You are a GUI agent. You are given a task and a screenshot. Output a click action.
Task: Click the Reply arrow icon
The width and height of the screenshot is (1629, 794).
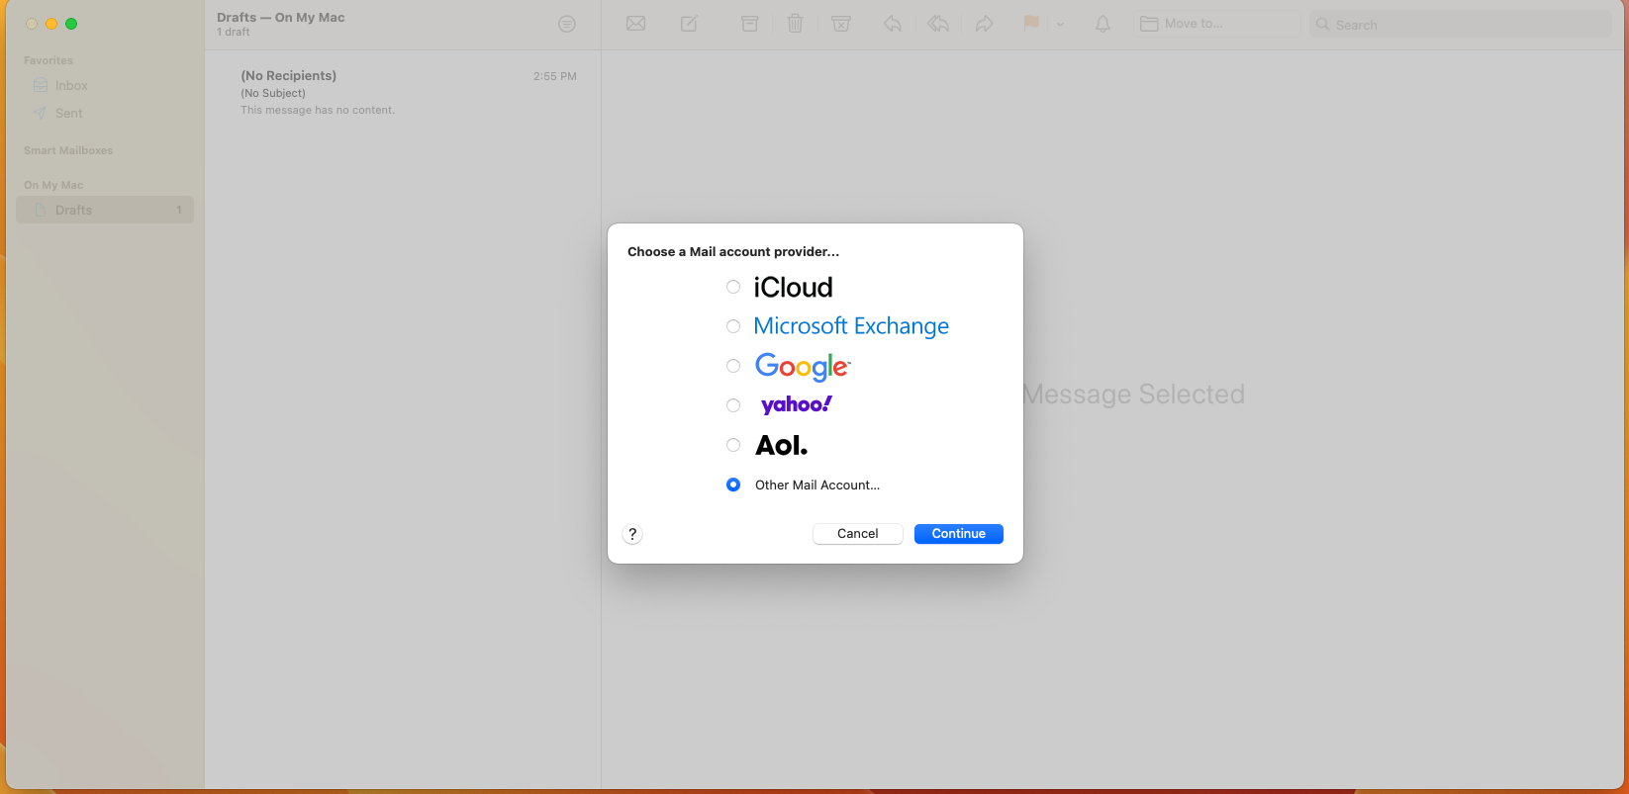tap(893, 24)
